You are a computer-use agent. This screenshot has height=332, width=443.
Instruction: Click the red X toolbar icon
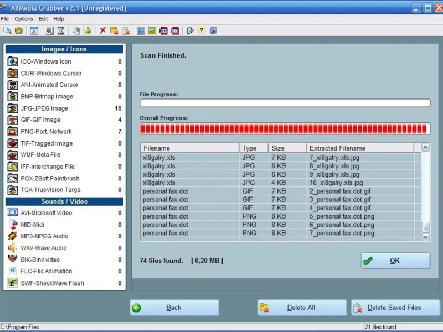point(102,31)
